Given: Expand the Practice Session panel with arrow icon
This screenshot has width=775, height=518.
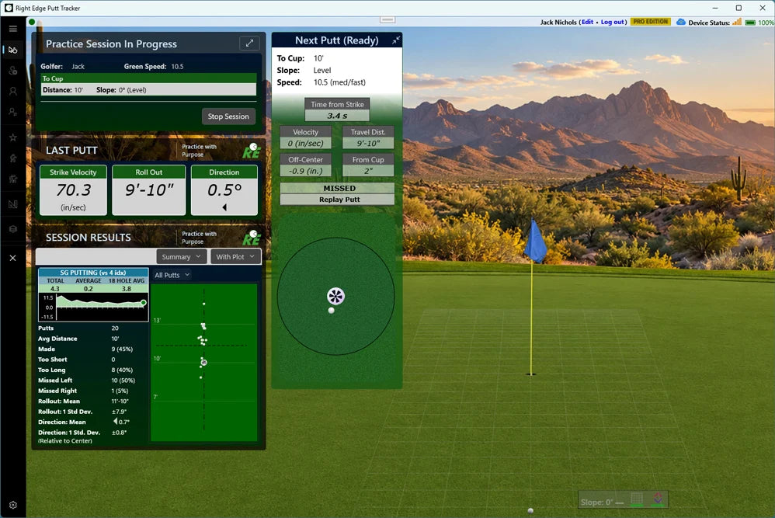Looking at the screenshot, I should (x=249, y=43).
